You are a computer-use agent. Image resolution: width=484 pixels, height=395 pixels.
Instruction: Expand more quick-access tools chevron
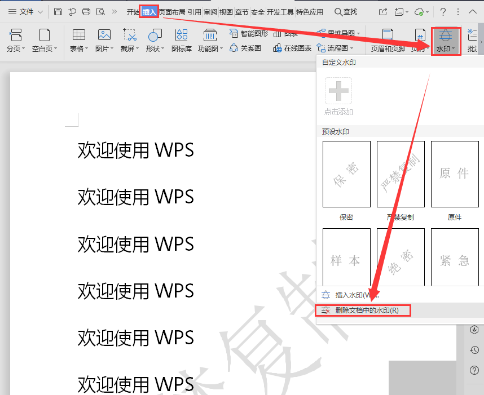pyautogui.click(x=115, y=12)
